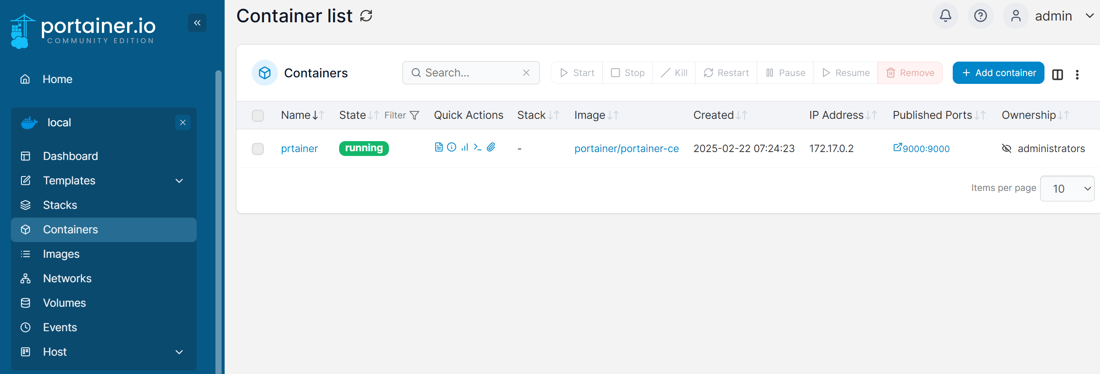
Task: Open the exec console quick action
Action: click(x=478, y=147)
